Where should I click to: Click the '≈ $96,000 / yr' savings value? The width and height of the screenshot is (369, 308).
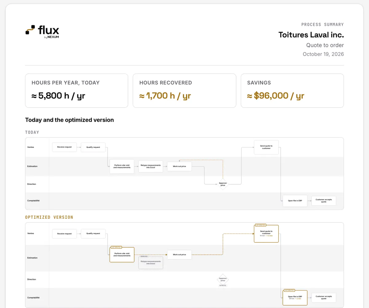tap(276, 95)
